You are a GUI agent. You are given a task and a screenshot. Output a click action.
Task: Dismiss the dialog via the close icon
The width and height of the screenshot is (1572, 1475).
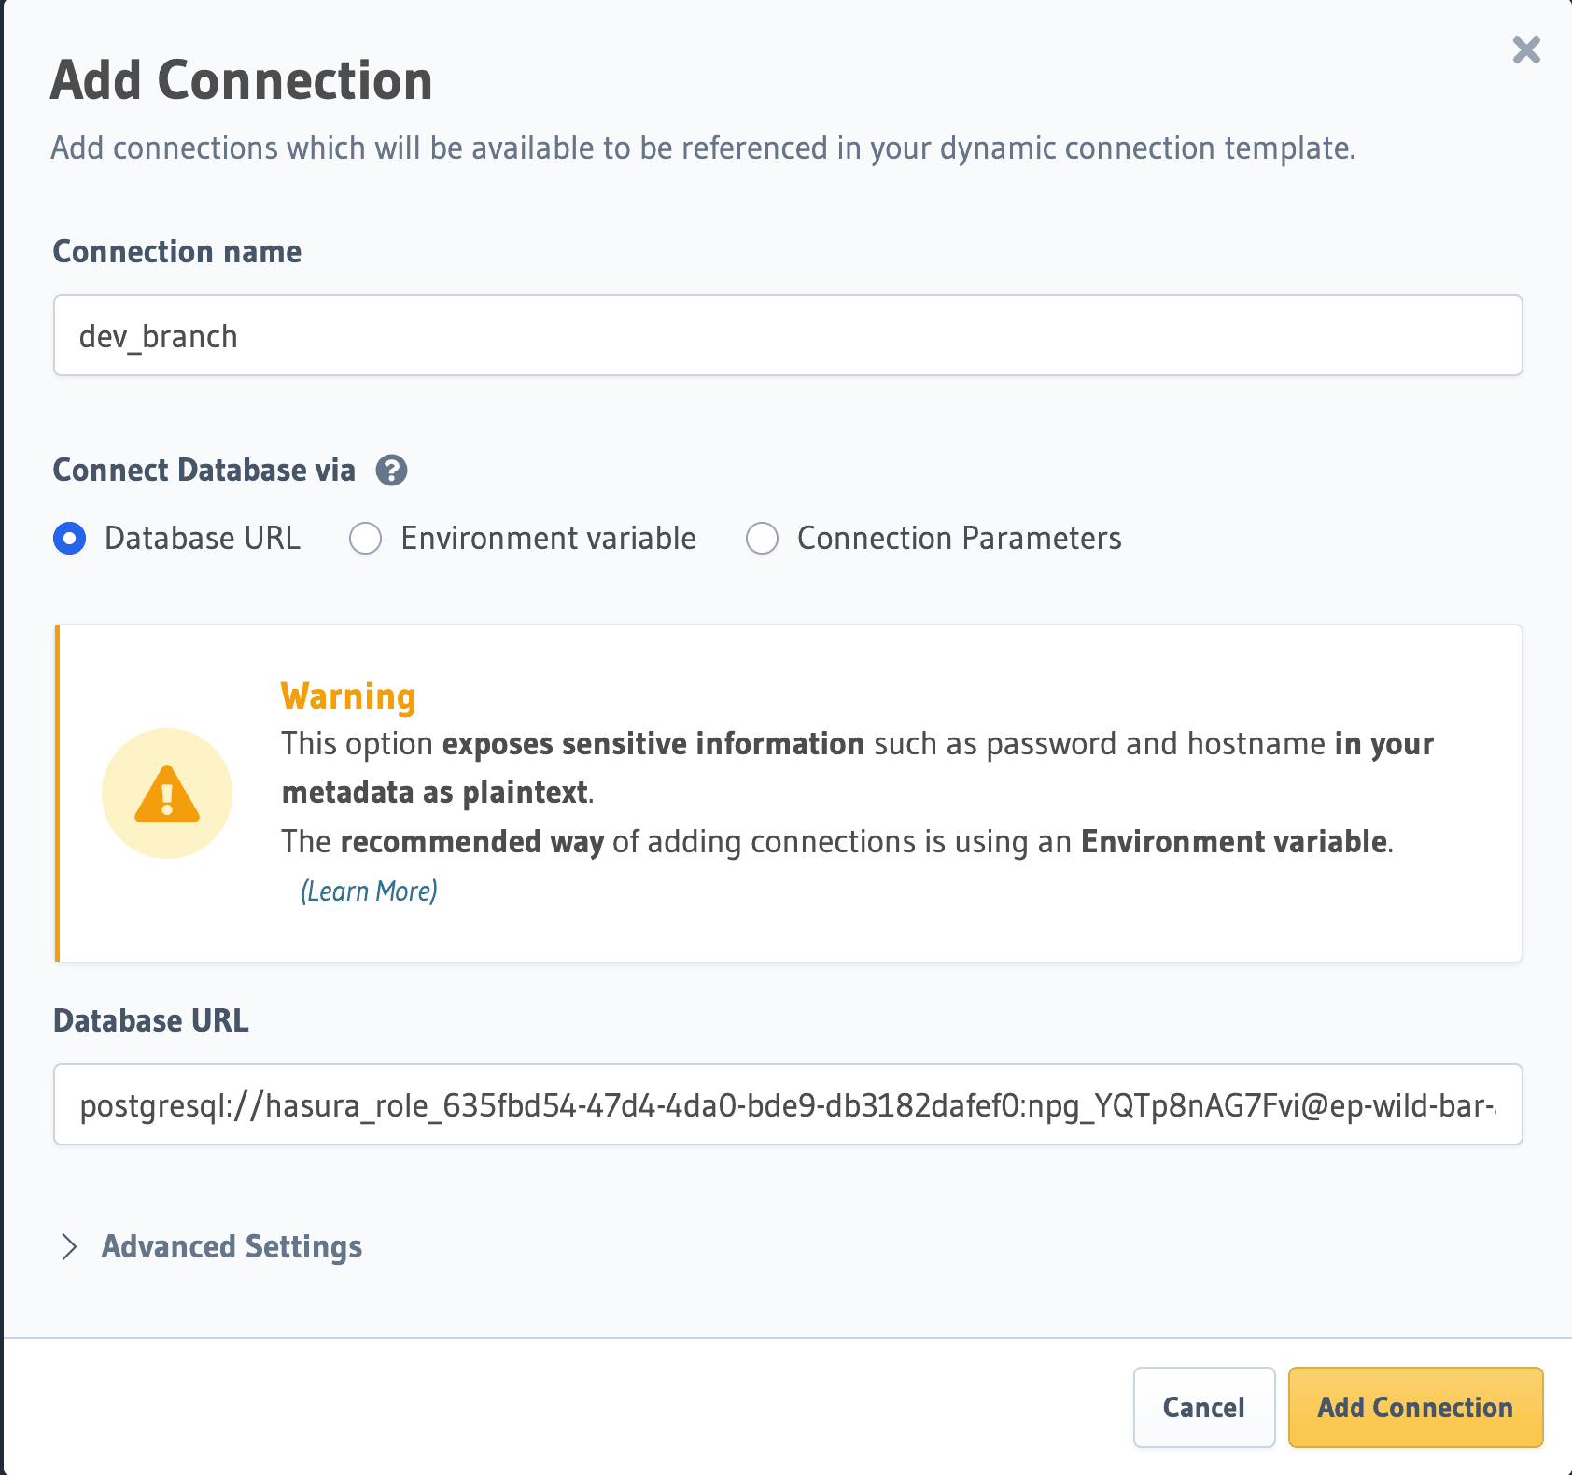pos(1527,51)
